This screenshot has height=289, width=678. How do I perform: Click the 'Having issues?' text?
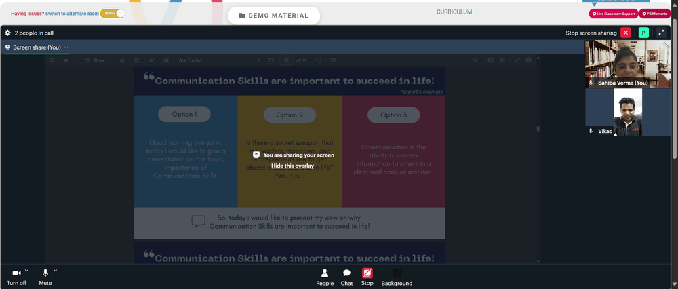[x=27, y=14]
